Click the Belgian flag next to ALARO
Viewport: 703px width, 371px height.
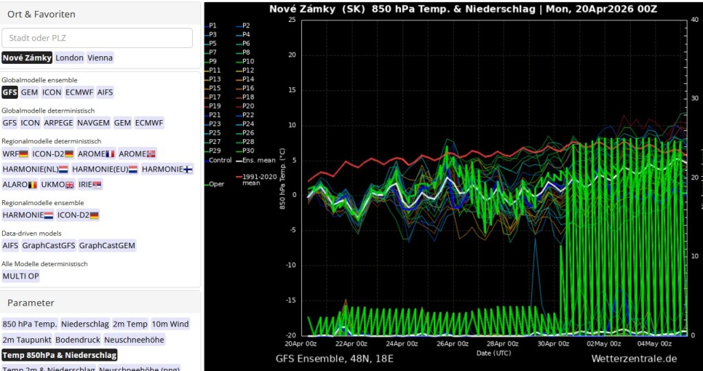click(x=32, y=185)
